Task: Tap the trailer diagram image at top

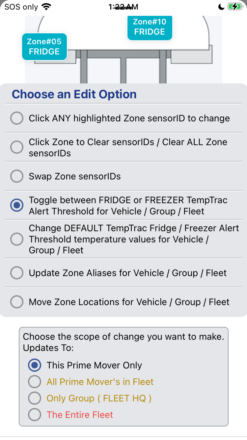Action: click(x=123, y=49)
